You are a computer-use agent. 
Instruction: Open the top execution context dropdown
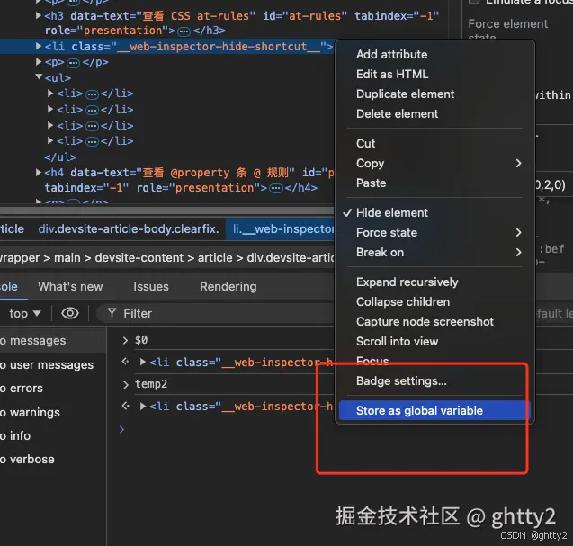coord(25,314)
